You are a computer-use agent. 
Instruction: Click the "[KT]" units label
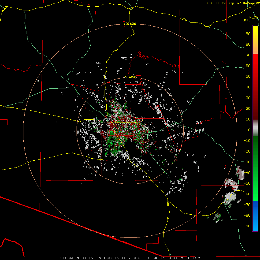point(247,20)
